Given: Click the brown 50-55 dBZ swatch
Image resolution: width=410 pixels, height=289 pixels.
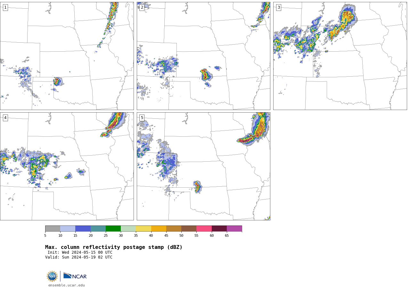Looking at the screenshot, I should point(189,228).
